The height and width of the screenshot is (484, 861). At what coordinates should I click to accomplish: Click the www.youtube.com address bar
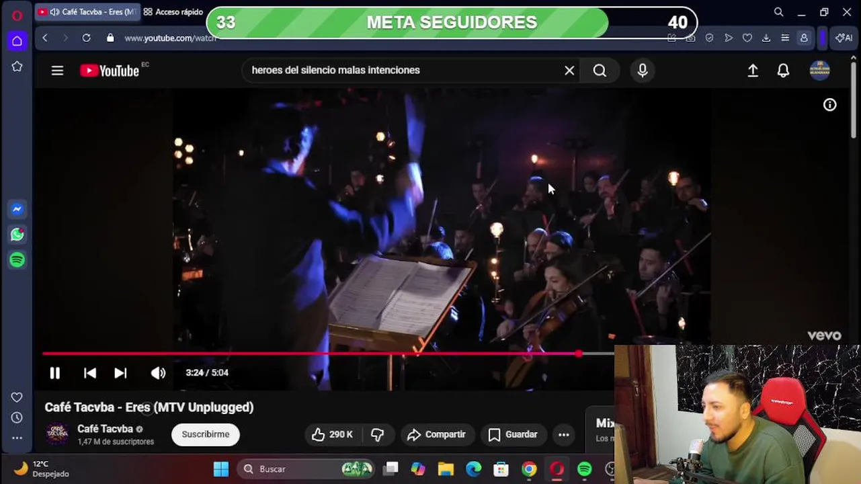coord(169,38)
